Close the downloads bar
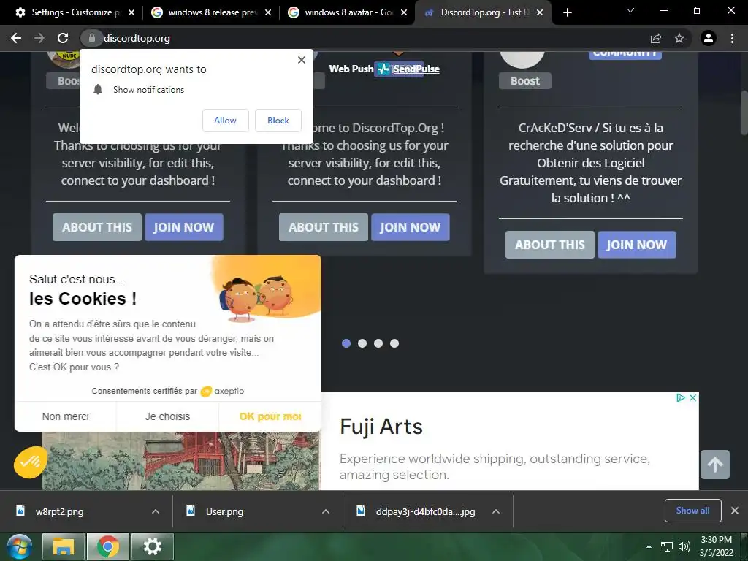Viewport: 748px width, 561px height. click(735, 511)
